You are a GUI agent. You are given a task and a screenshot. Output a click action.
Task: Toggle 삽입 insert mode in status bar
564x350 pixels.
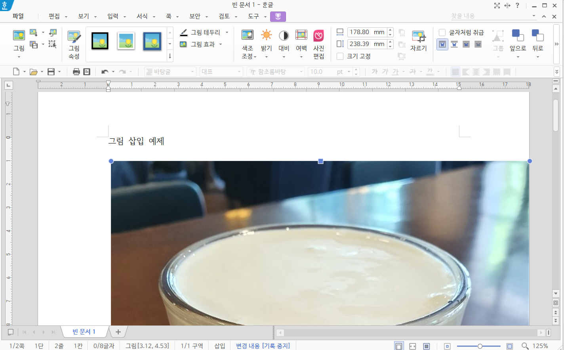coord(220,346)
